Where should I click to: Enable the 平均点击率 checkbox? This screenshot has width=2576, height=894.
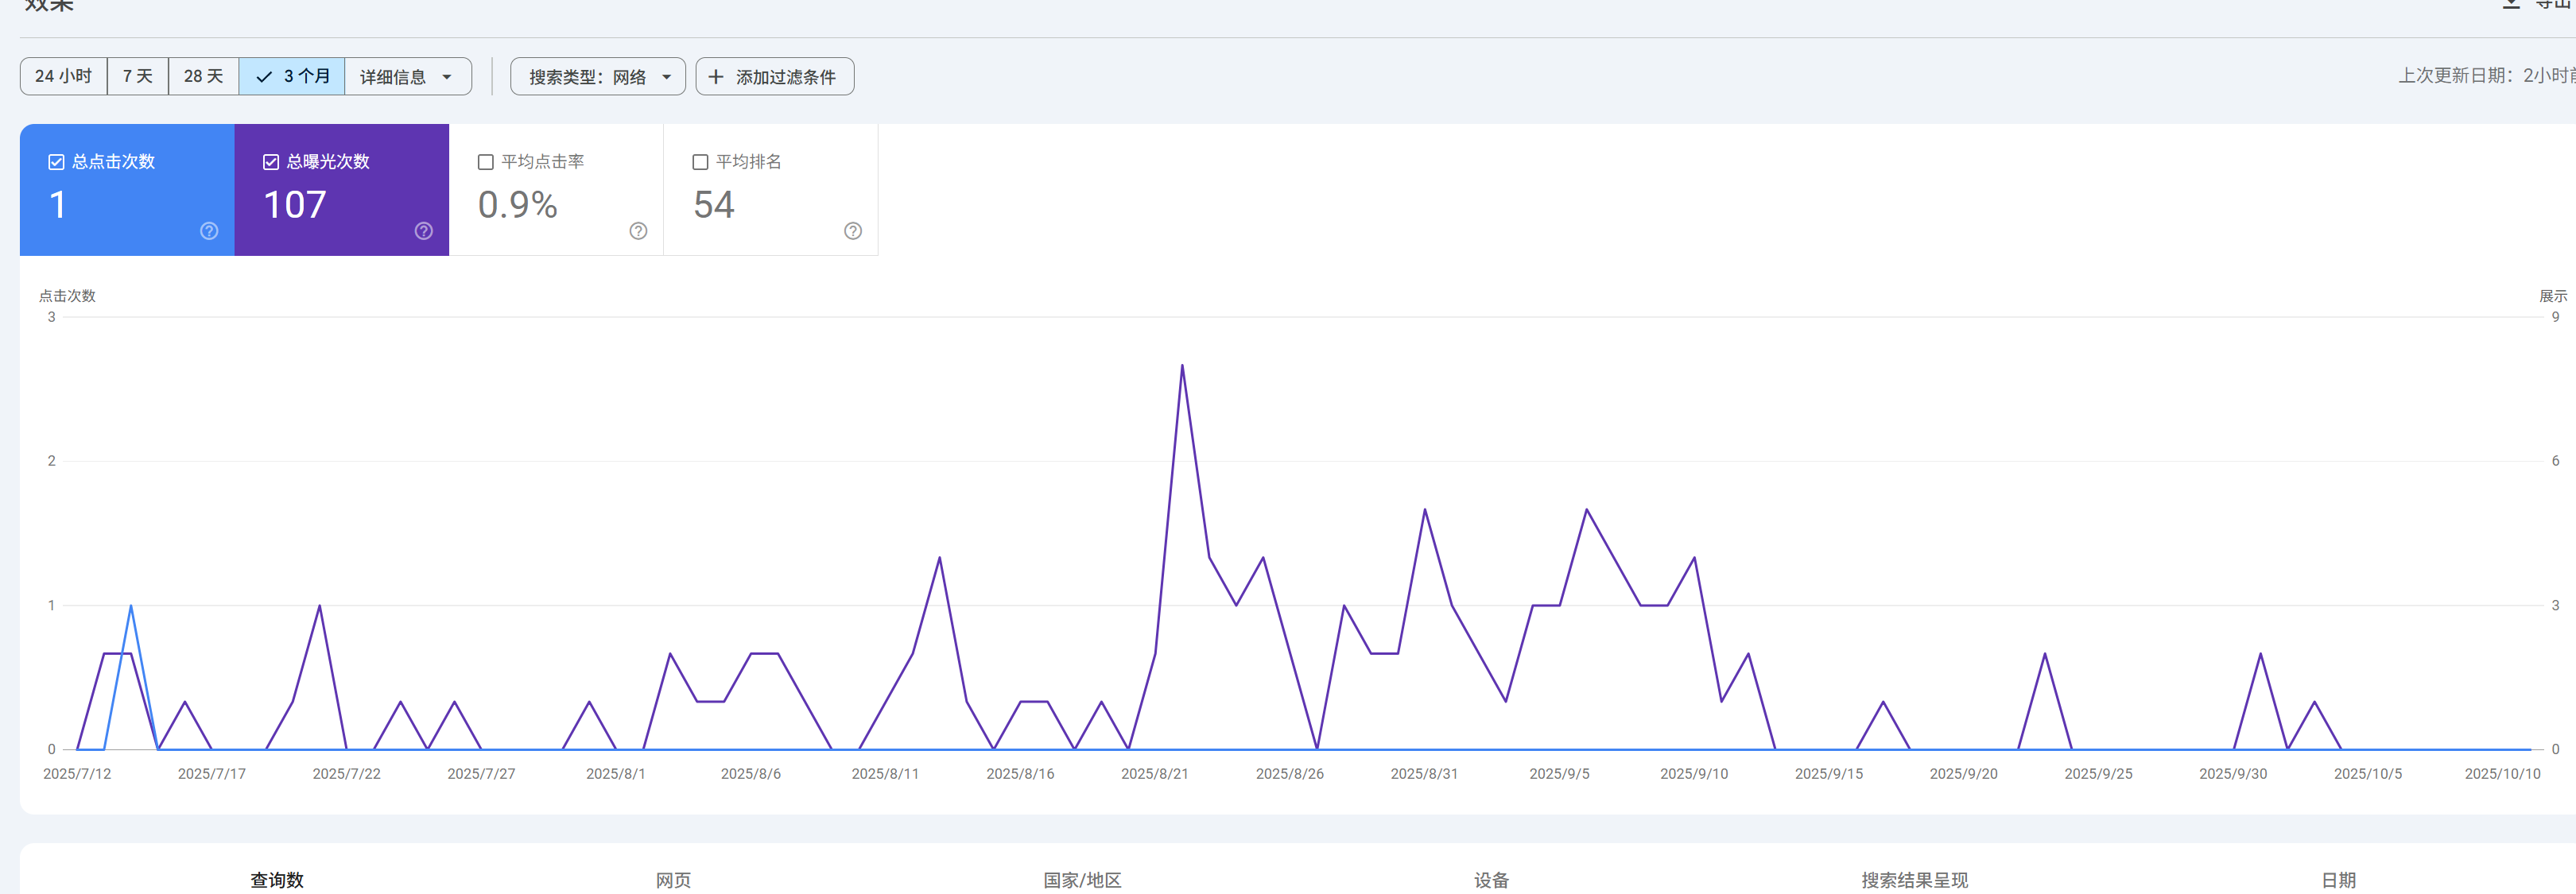pos(486,162)
